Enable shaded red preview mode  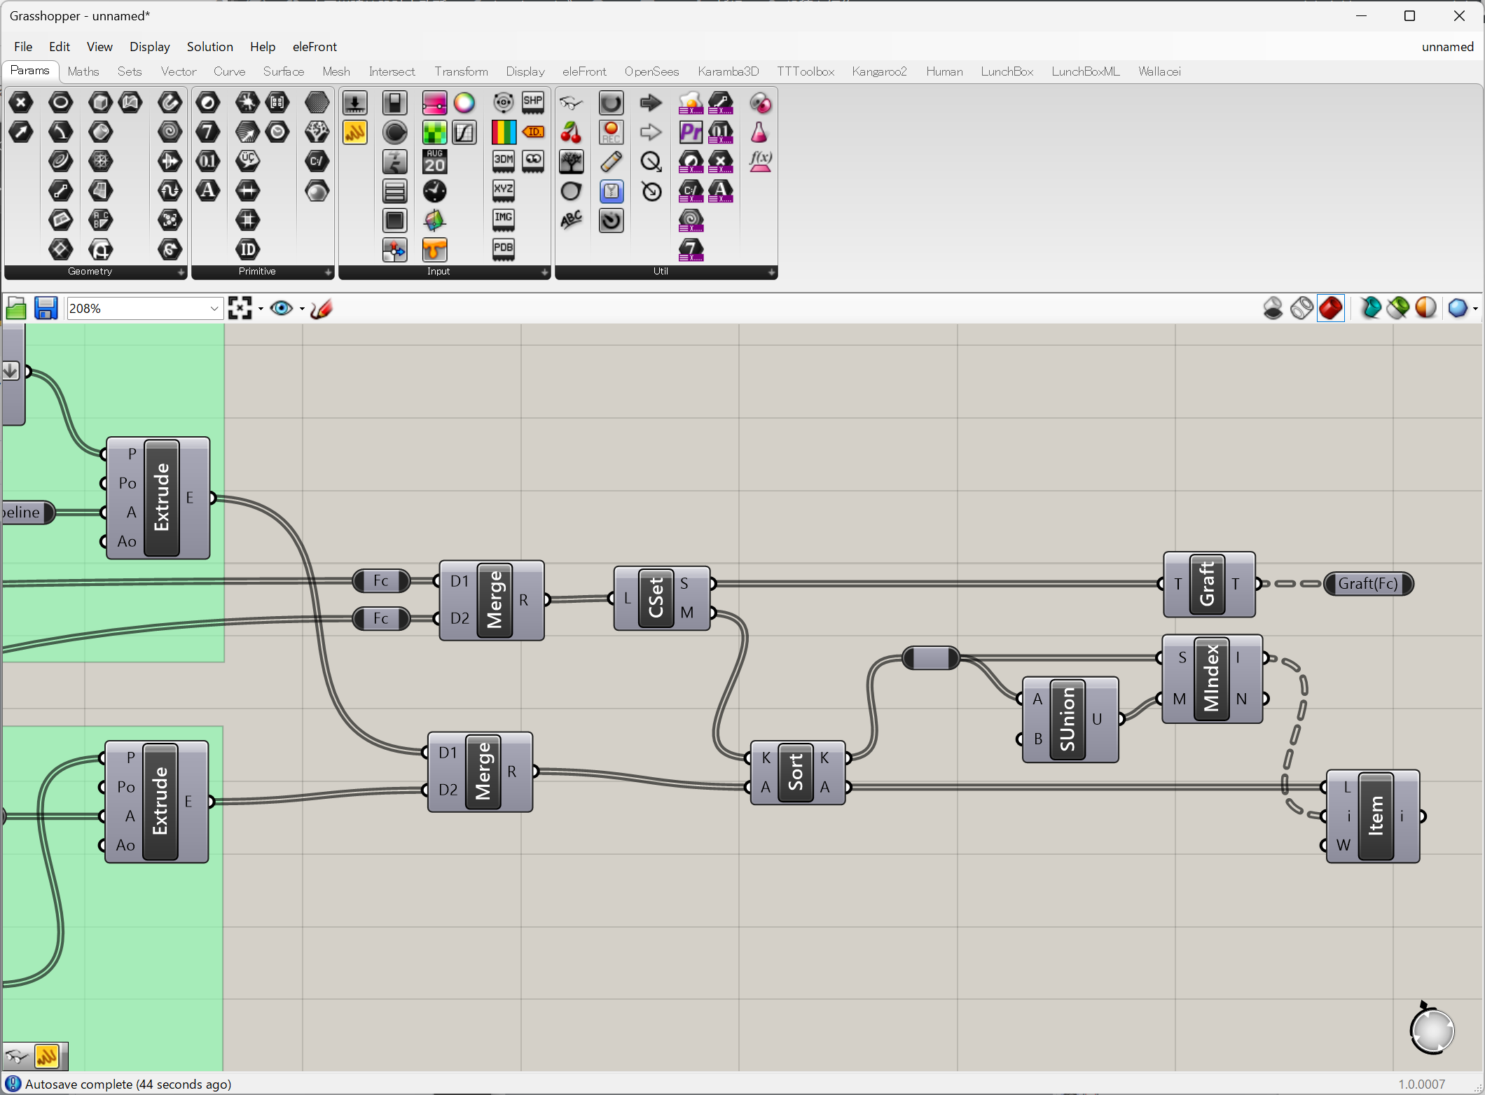coord(1330,308)
